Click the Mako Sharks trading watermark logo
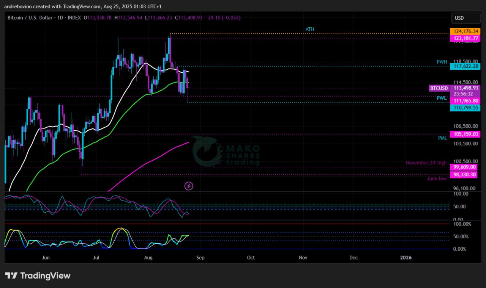 point(226,152)
